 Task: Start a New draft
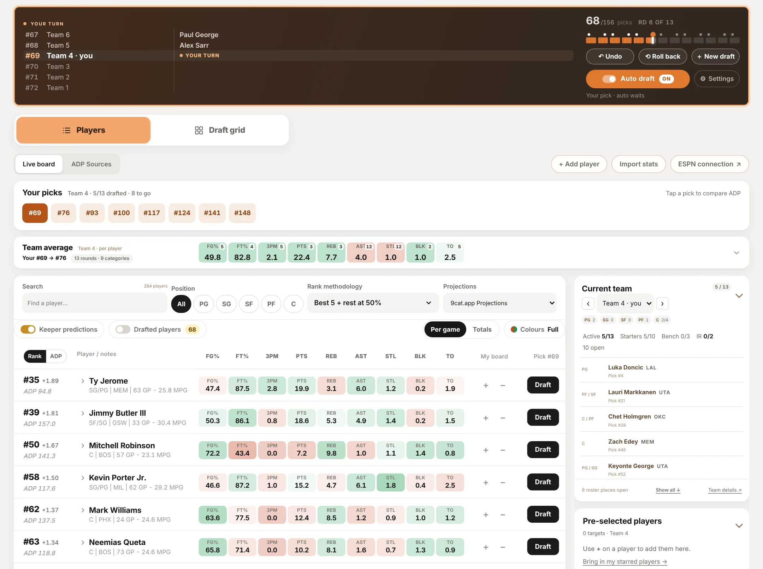[715, 57]
